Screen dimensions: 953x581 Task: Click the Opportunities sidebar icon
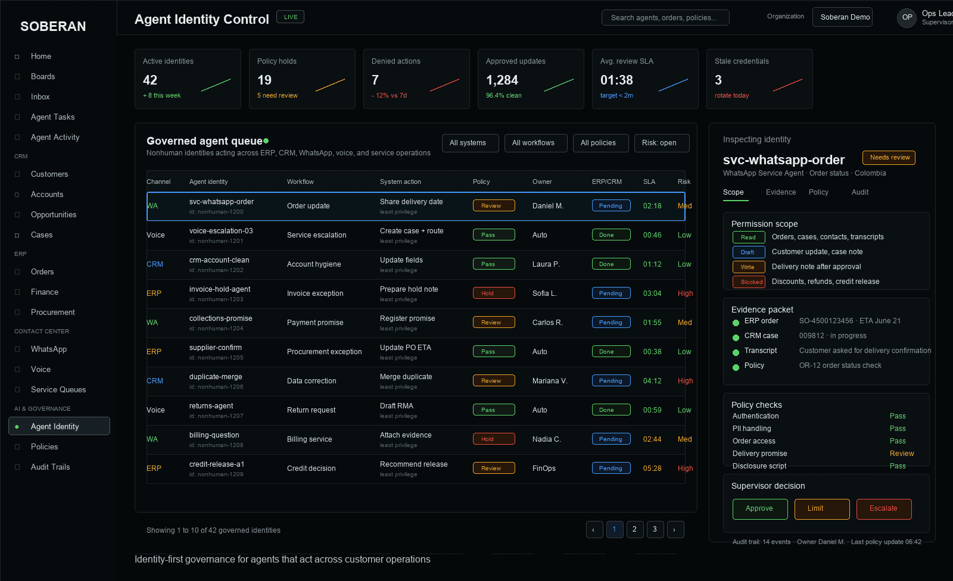[x=17, y=215]
